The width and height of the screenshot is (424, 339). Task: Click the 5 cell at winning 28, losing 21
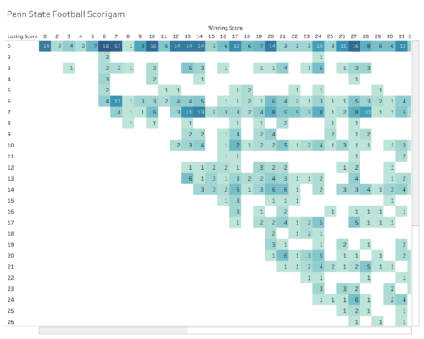click(365, 266)
